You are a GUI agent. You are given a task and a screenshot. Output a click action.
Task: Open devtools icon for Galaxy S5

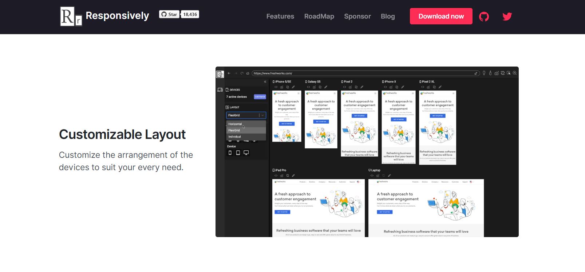[x=308, y=87]
